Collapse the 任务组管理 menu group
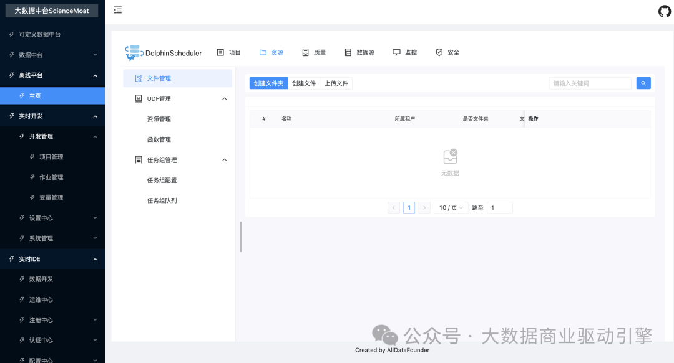 pyautogui.click(x=225, y=160)
